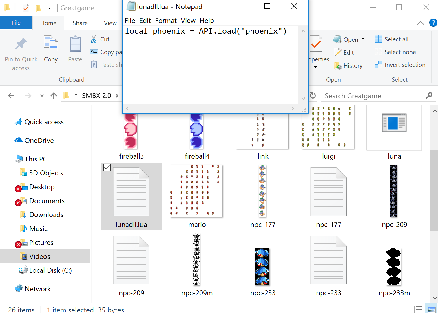Viewport: 438px width, 313px height.
Task: Click the Paste clipboard icon
Action: (x=75, y=43)
